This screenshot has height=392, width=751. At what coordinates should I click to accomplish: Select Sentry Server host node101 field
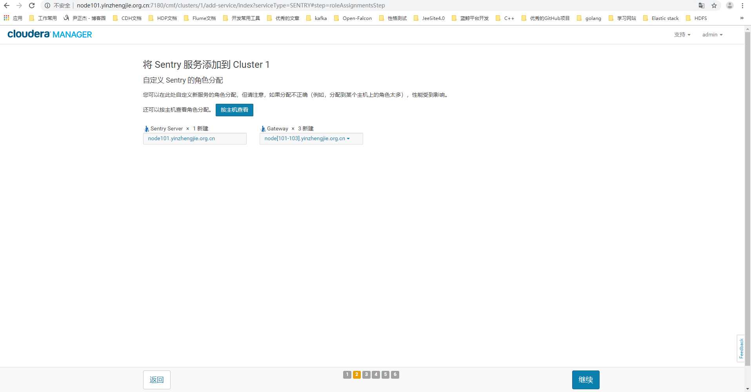pos(195,139)
